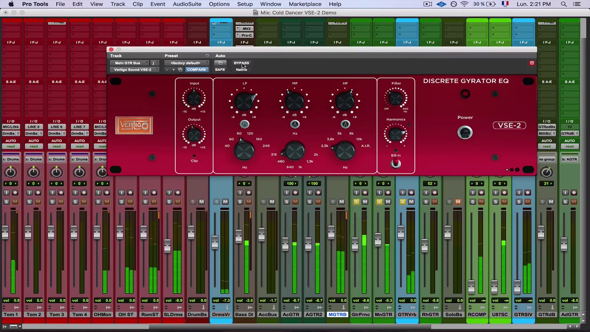590x332 pixels.
Task: Open the plugin settings librarian icon
Action: coord(180,70)
